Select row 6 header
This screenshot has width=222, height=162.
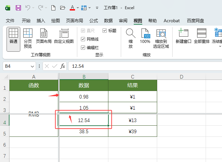coord(5,142)
